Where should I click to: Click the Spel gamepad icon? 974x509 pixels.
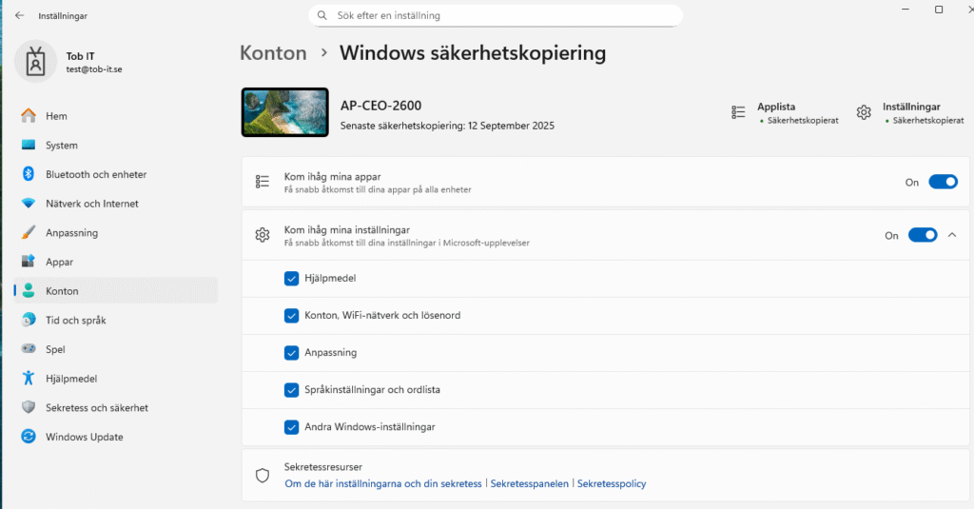click(x=29, y=349)
